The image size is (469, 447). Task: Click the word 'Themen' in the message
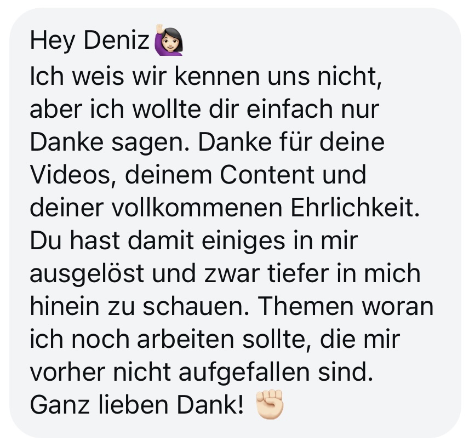(x=305, y=306)
